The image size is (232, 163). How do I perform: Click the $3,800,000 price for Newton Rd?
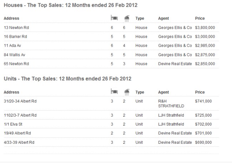(205, 27)
